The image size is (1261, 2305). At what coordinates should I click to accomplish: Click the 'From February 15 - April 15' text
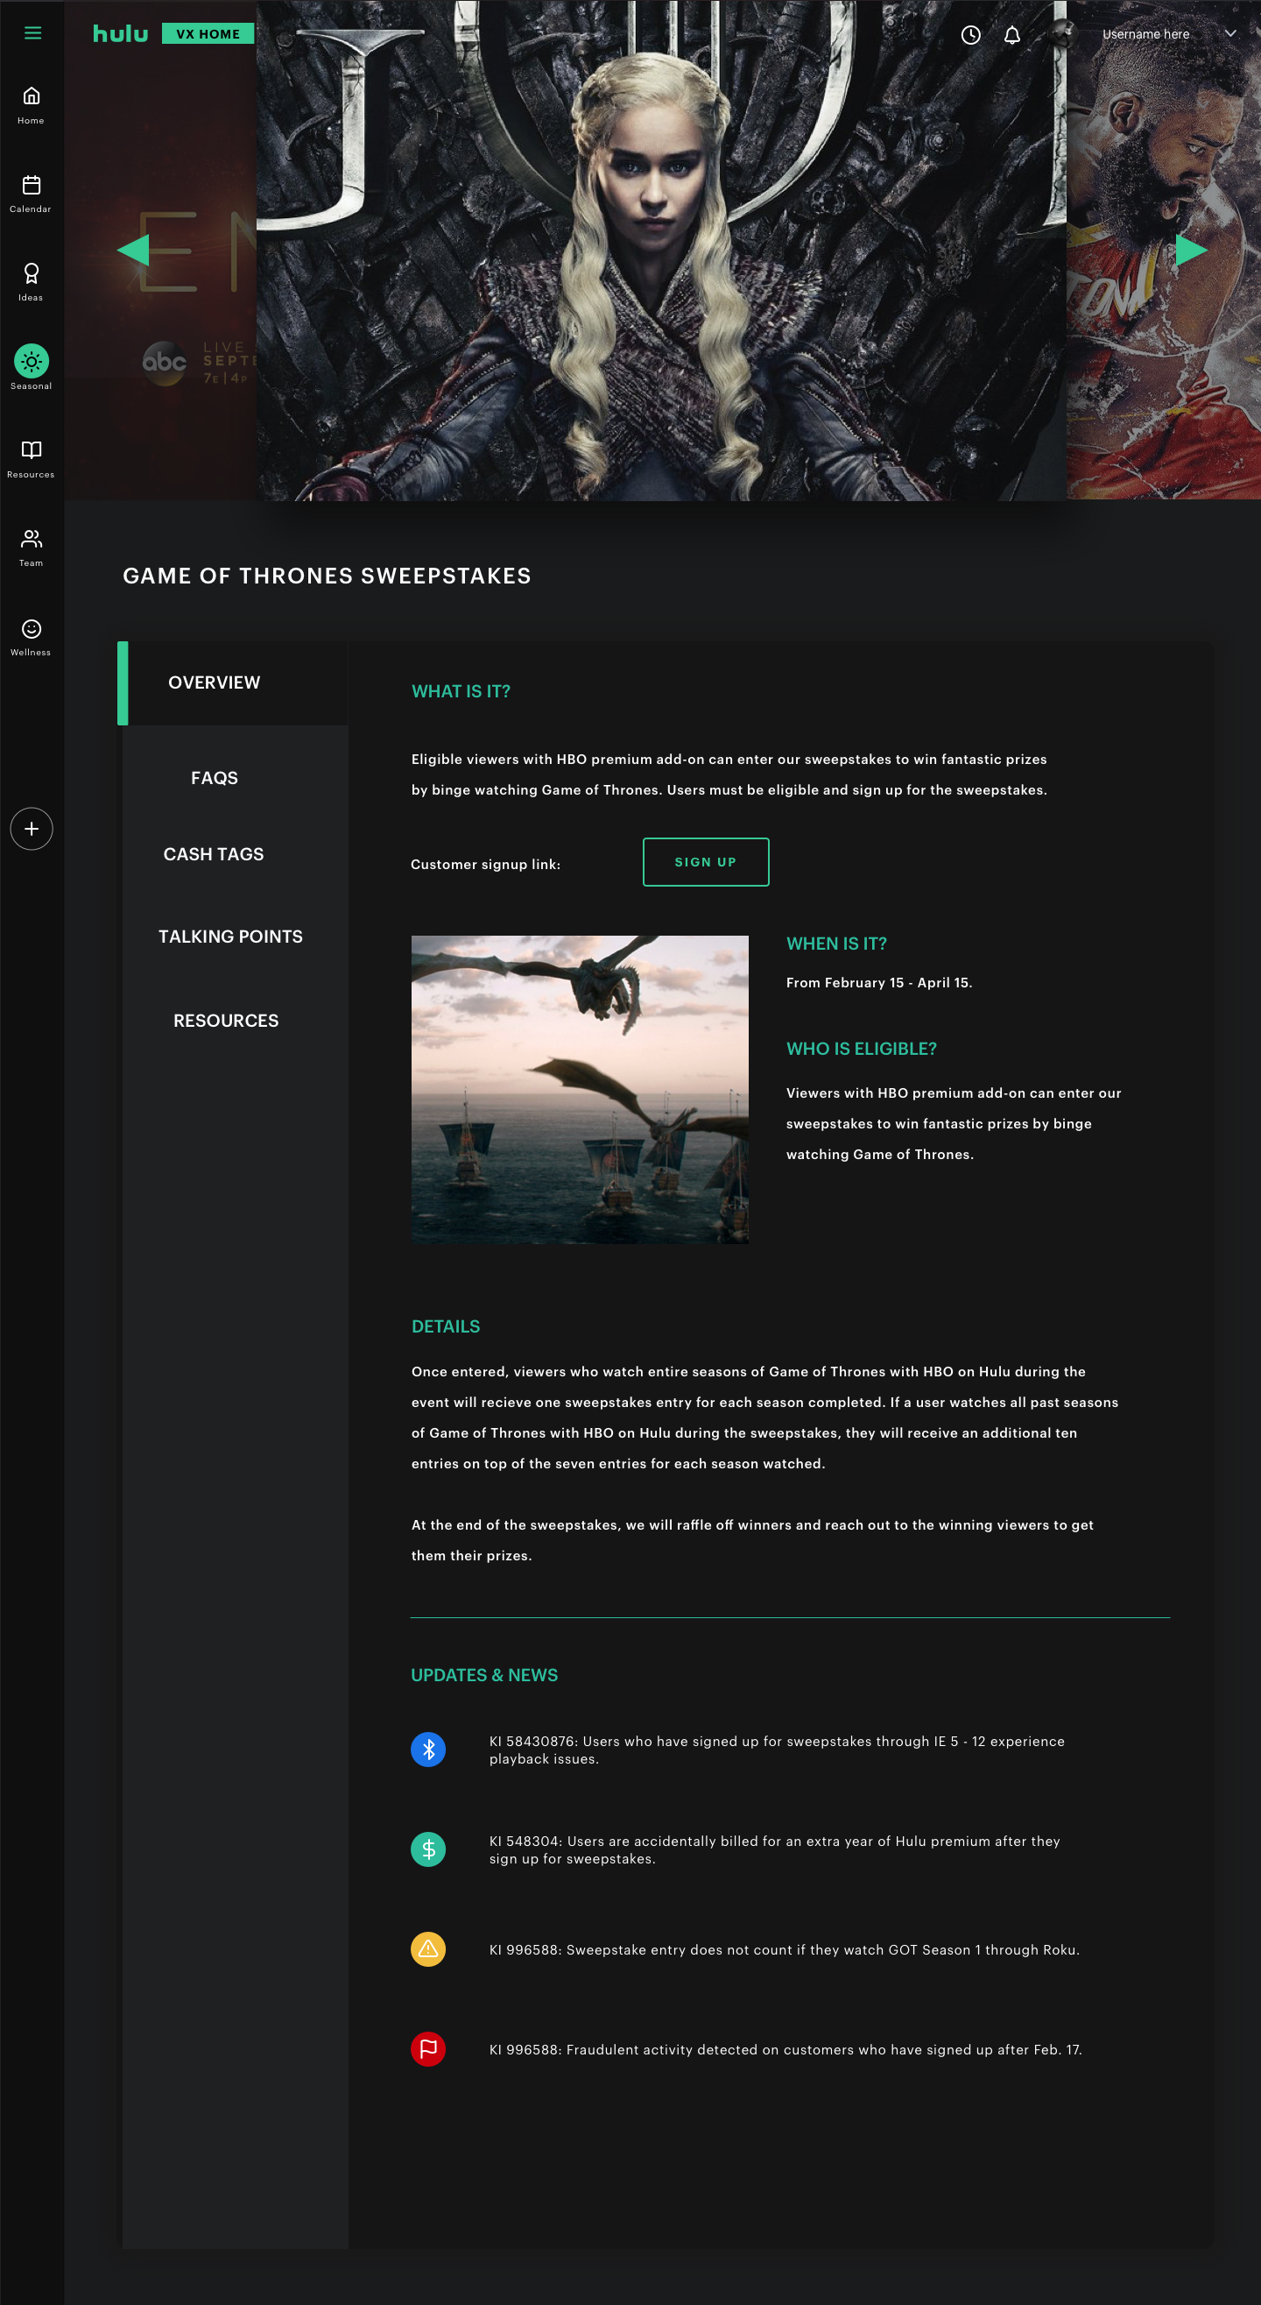click(x=879, y=982)
